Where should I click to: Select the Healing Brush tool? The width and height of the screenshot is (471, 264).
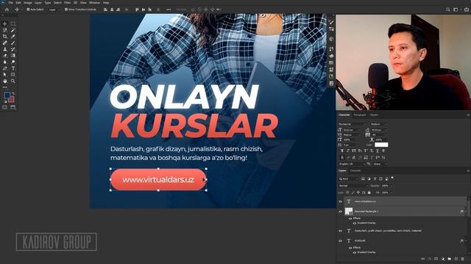pyautogui.click(x=5, y=43)
